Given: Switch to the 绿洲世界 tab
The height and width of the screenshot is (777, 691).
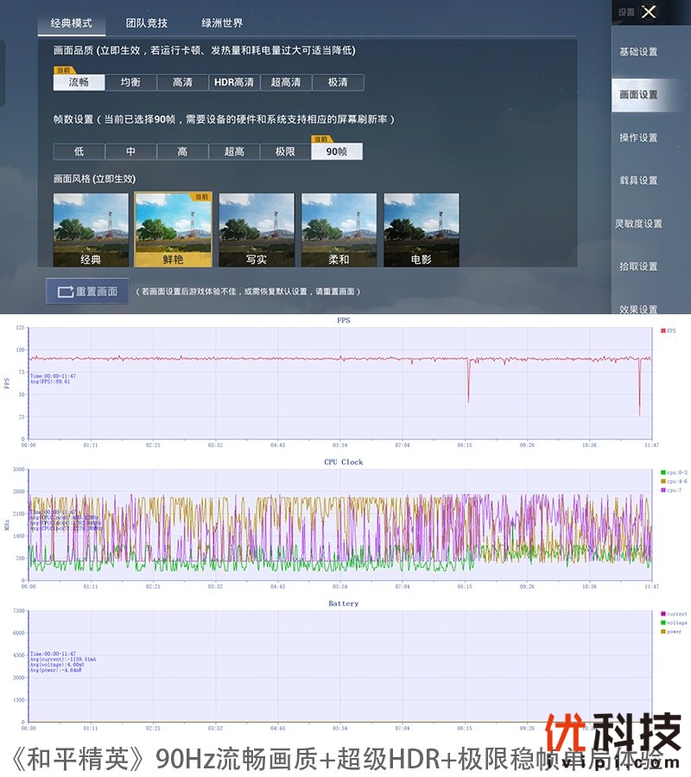Looking at the screenshot, I should point(222,23).
